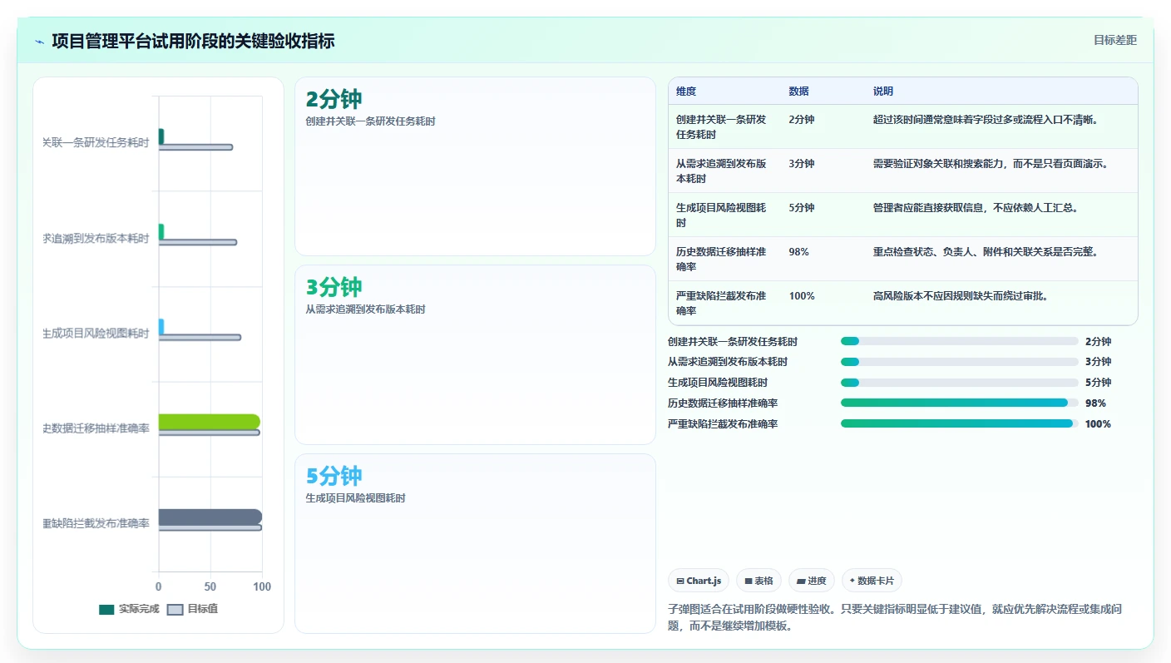
Task: Click the 98% value in the table
Action: pyautogui.click(x=798, y=251)
